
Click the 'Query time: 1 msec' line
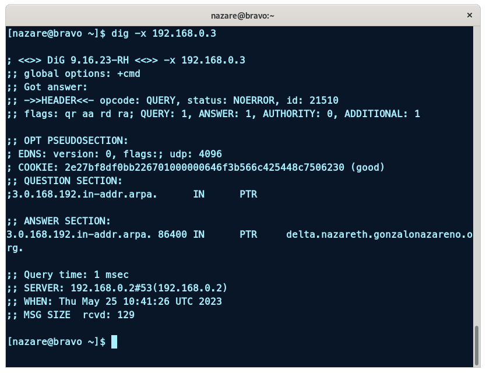tap(76, 275)
